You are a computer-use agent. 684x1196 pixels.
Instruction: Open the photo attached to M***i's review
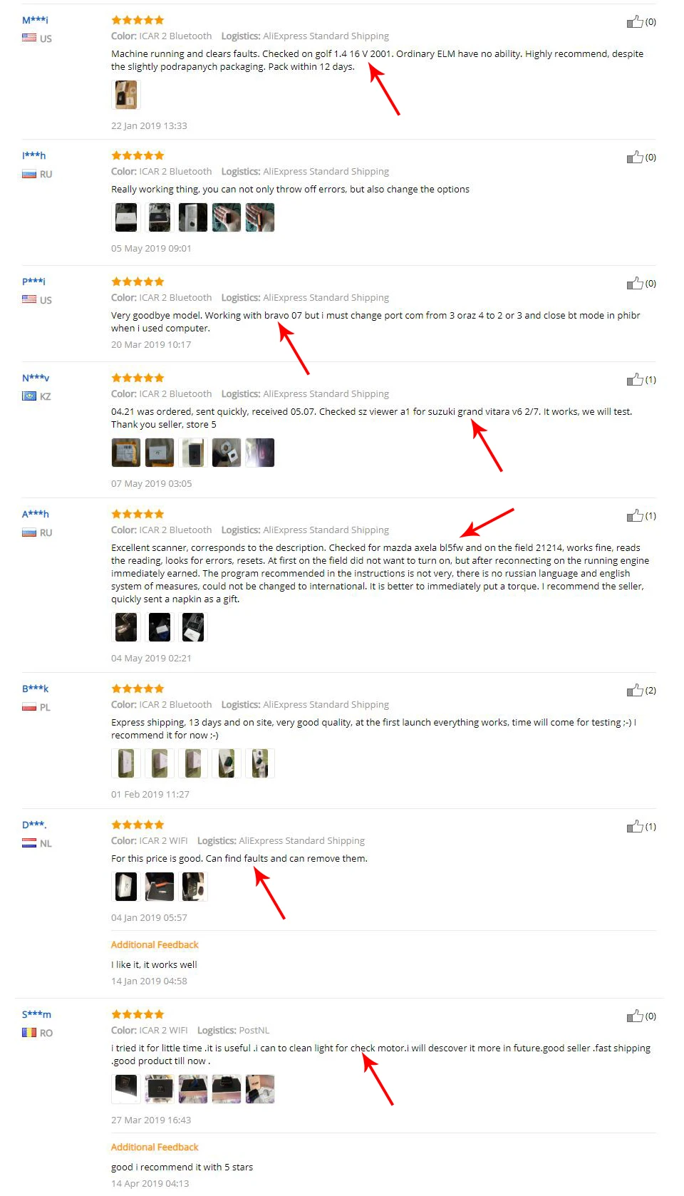coord(126,95)
